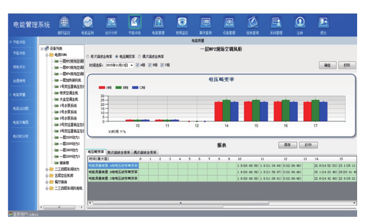Screen dimensions: 368x223
Task: Toggle the C相 checkbox
Action: [x=162, y=65]
